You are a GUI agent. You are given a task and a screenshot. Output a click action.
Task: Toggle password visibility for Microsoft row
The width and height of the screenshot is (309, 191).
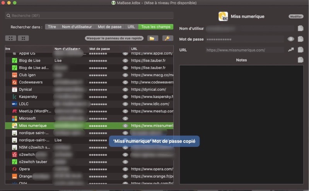(x=125, y=119)
